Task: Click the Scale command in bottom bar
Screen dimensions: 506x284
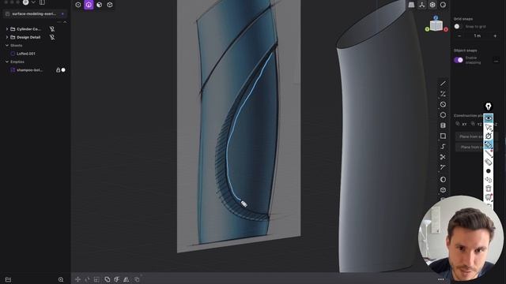Action: coord(96,279)
